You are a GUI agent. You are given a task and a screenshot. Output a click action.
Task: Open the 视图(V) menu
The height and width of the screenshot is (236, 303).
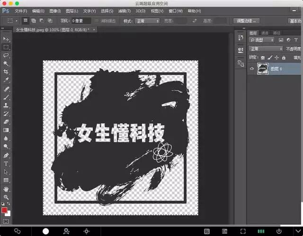[x=157, y=11]
